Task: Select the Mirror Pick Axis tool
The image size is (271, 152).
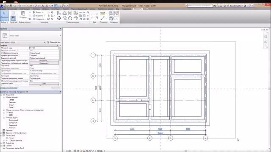Action: pos(70,13)
